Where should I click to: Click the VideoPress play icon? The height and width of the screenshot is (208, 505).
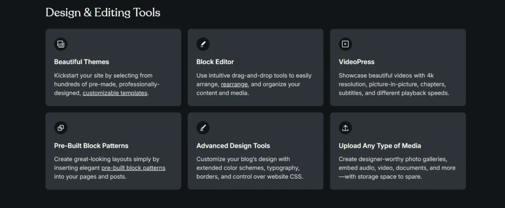[345, 44]
